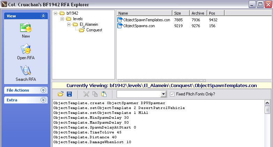Click the open file icon in editor toolbar
Image resolution: width=273 pixels, height=147 pixels.
[61, 94]
